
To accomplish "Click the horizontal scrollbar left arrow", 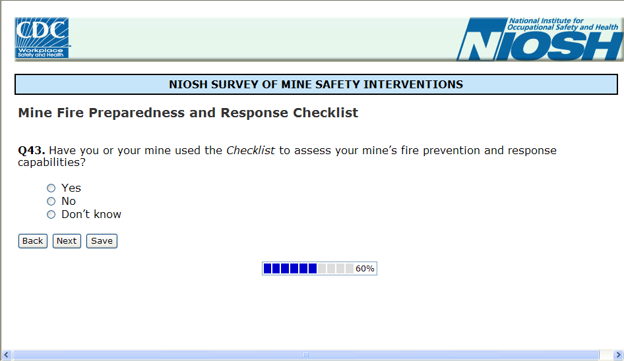I will [6, 355].
